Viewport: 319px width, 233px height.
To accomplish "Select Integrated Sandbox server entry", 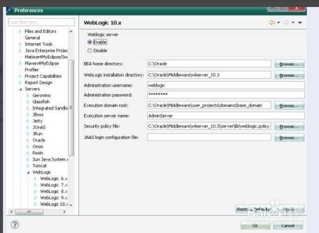I will point(50,108).
